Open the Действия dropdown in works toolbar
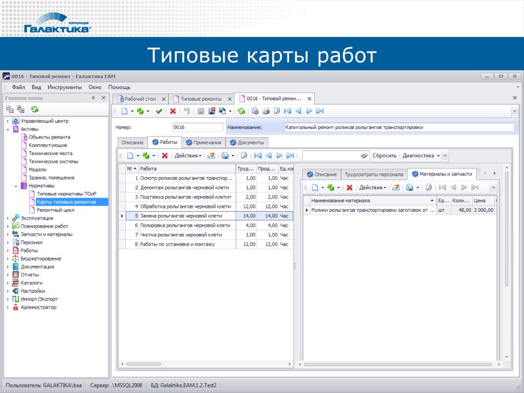The width and height of the screenshot is (524, 393). [x=188, y=156]
